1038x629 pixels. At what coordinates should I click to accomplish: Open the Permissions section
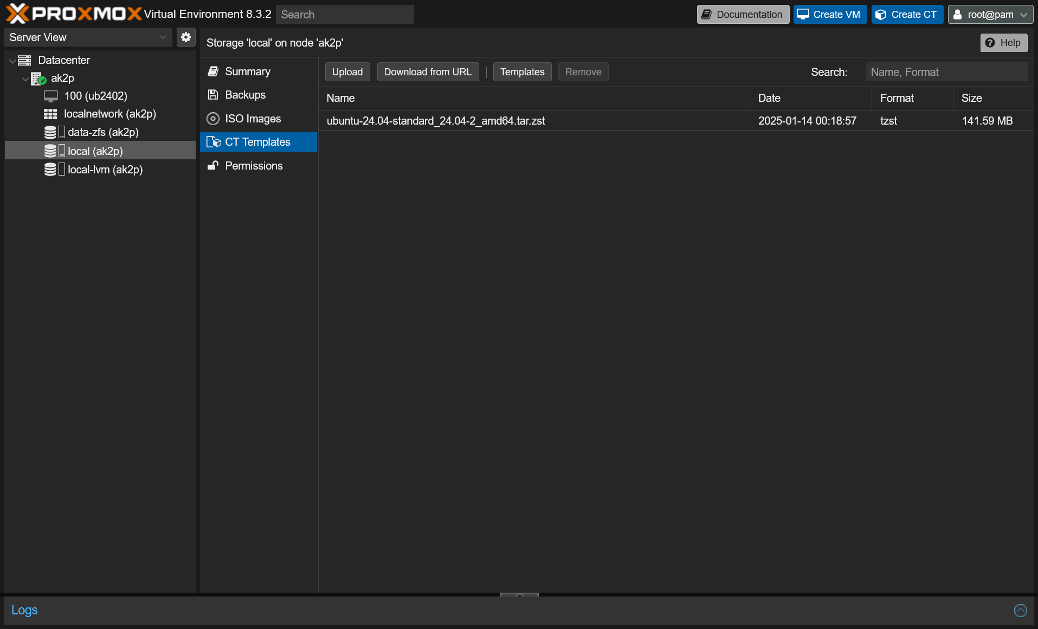pos(259,166)
